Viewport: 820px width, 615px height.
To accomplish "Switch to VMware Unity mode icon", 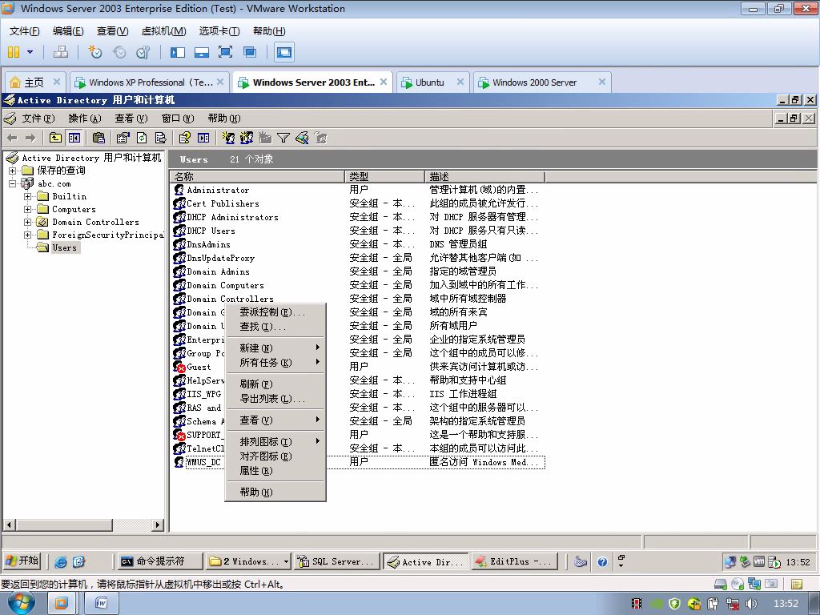I will pyautogui.click(x=250, y=52).
